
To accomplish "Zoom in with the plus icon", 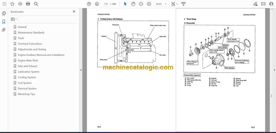I will tap(149, 4).
